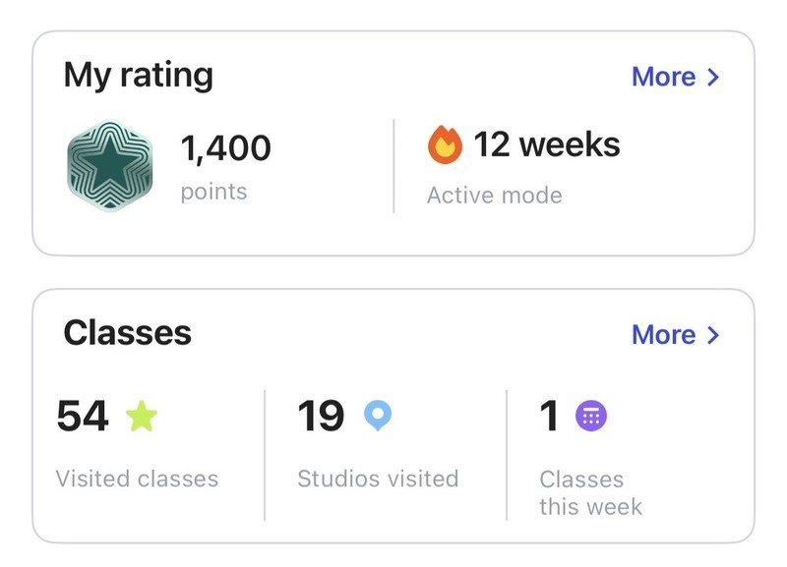Tap the blue location pin icon

point(378,416)
